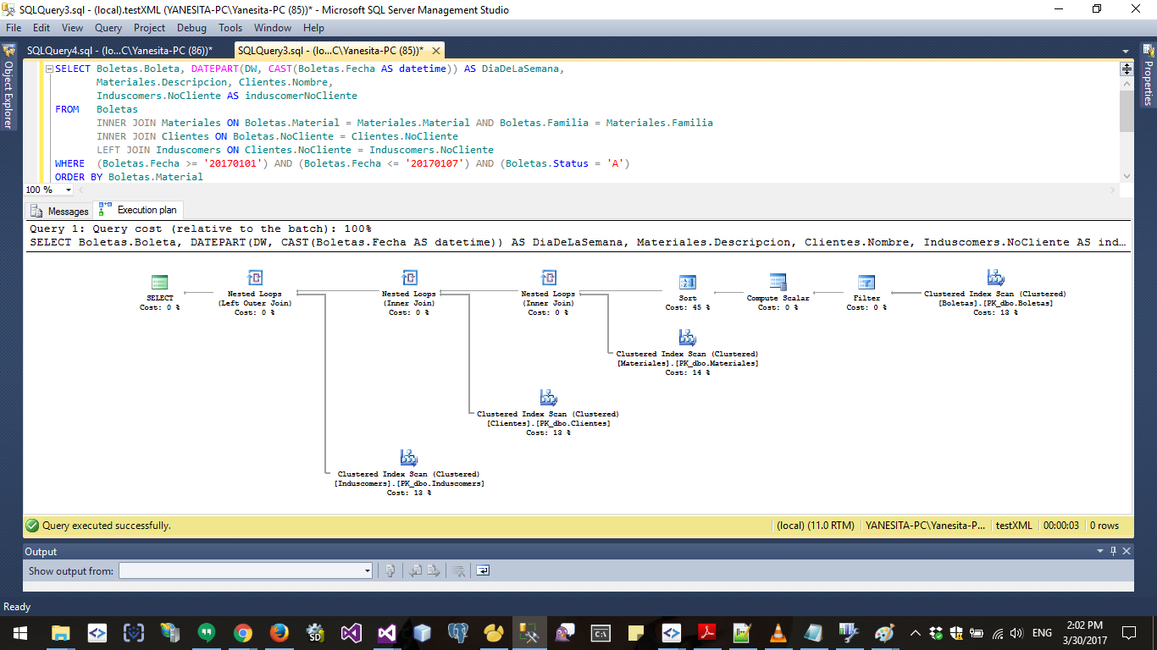Expand the Object Explorer side panel
This screenshot has width=1157, height=650.
point(8,86)
